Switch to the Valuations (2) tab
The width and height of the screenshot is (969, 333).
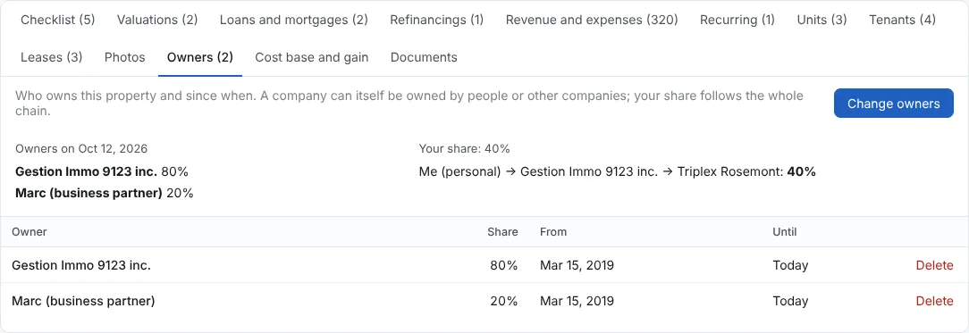157,20
